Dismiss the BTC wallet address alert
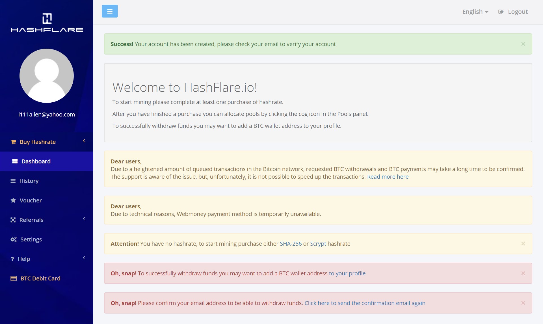 [523, 273]
